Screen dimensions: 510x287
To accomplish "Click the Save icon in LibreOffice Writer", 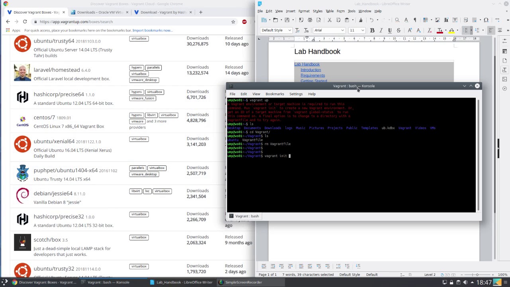I will 287,20.
